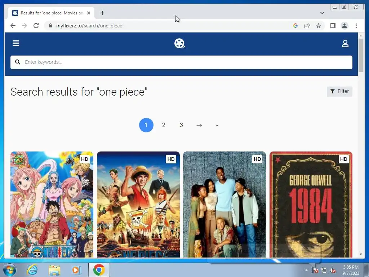Select the 'Results for one piece' tab
Image resolution: width=369 pixels, height=277 pixels.
click(51, 13)
